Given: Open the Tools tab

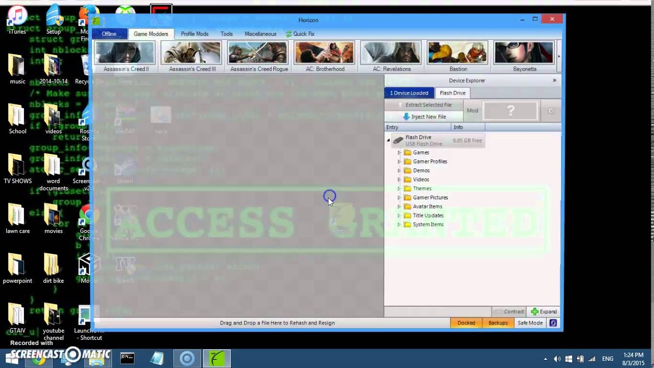Looking at the screenshot, I should [226, 34].
